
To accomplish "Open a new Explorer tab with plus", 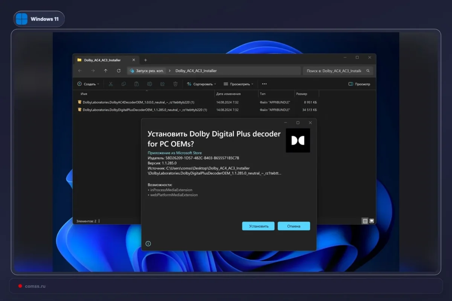I will pyautogui.click(x=145, y=60).
